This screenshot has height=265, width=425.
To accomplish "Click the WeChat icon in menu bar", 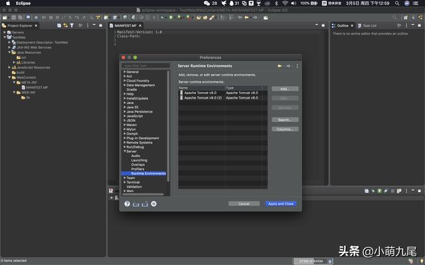I will [207, 3].
